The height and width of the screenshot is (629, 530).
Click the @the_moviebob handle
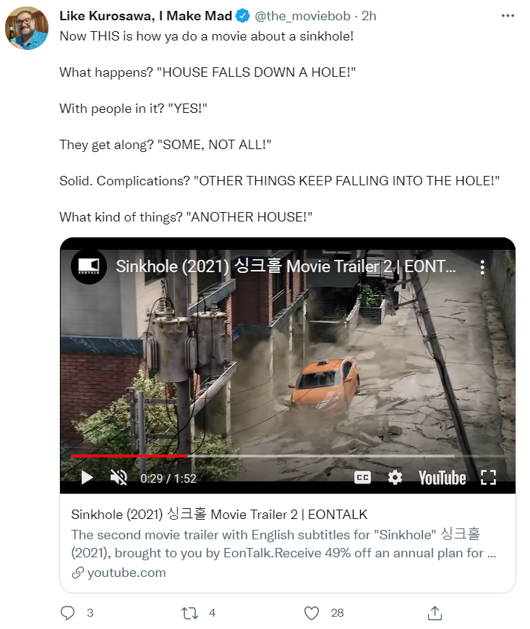302,16
